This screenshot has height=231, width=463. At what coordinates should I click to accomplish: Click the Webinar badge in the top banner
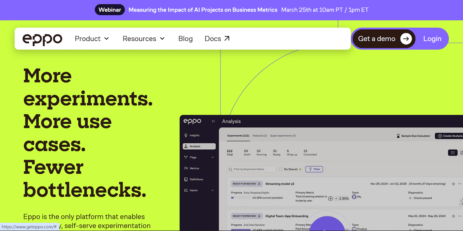click(110, 10)
